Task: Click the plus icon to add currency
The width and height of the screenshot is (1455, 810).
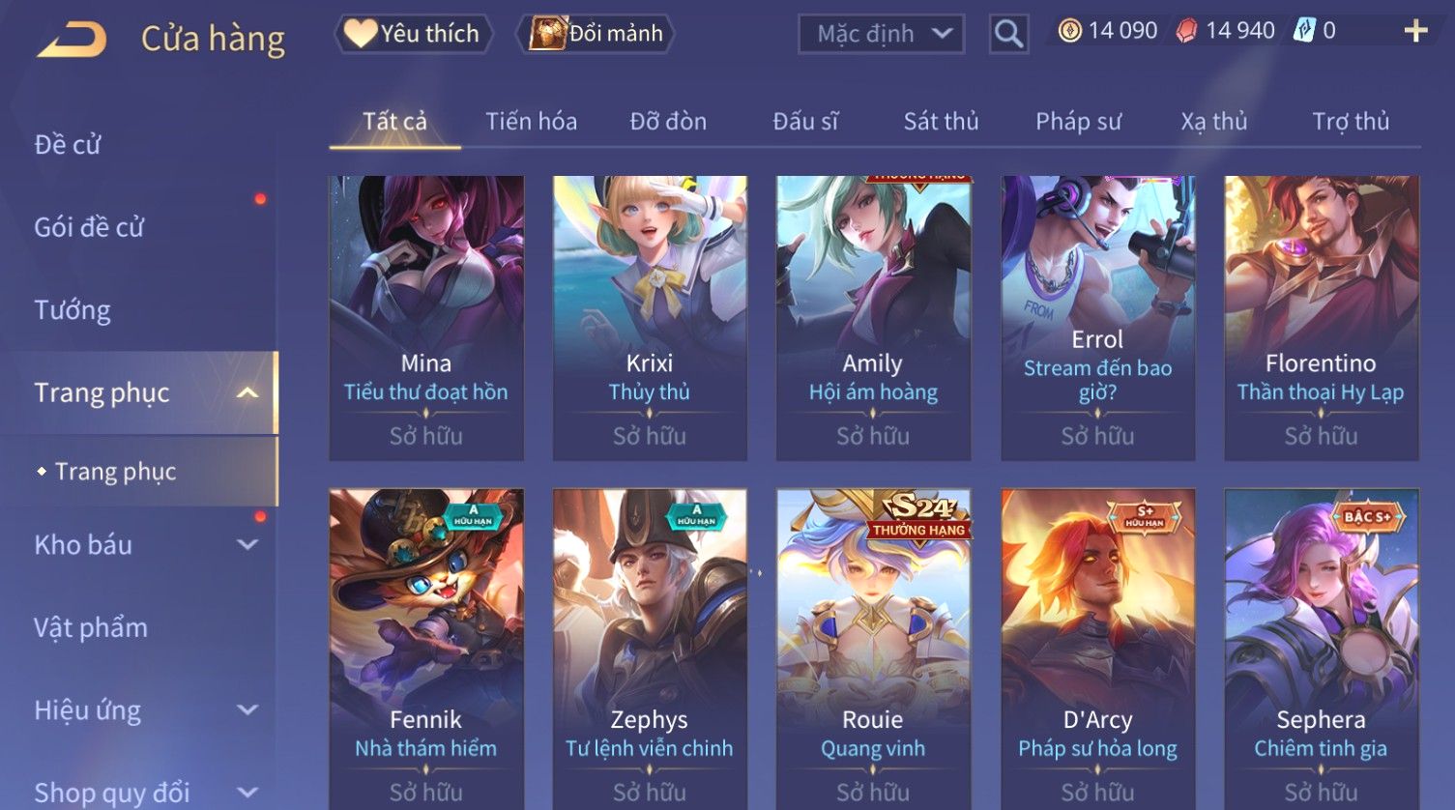Action: [1415, 32]
